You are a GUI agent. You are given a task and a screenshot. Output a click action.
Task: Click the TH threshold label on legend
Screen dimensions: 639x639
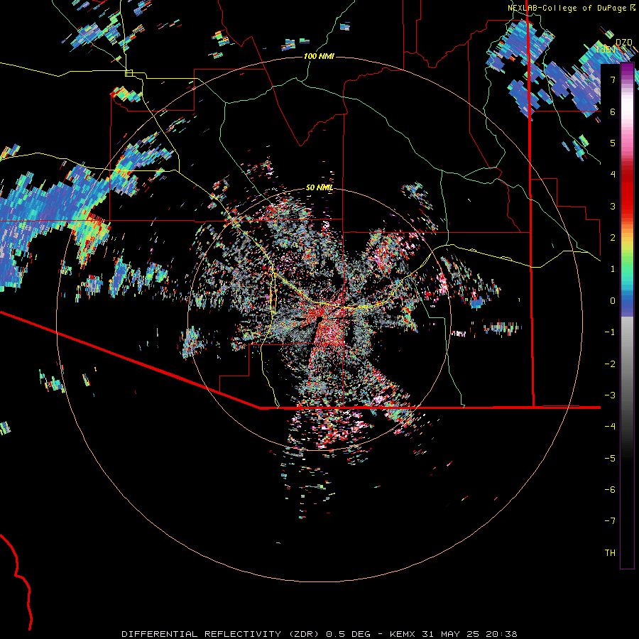(x=610, y=553)
